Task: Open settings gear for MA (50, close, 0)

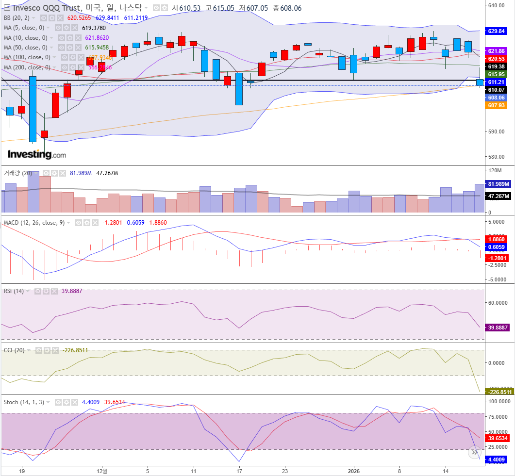Action: pos(69,48)
